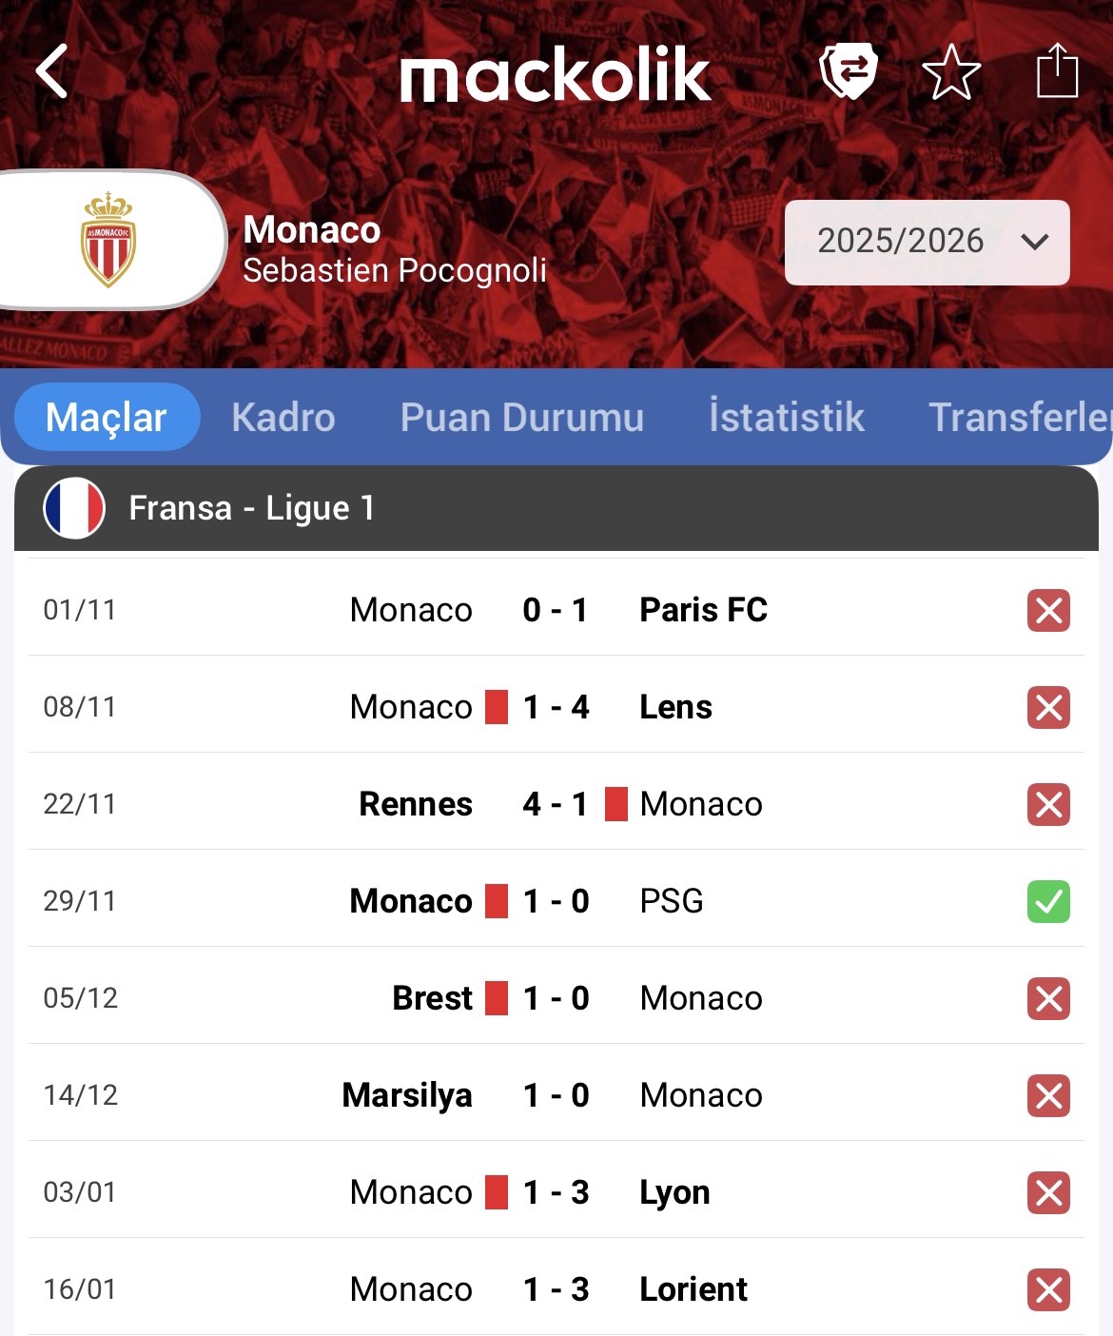Image resolution: width=1113 pixels, height=1336 pixels.
Task: Tap the mackolik logo
Action: pyautogui.click(x=556, y=74)
